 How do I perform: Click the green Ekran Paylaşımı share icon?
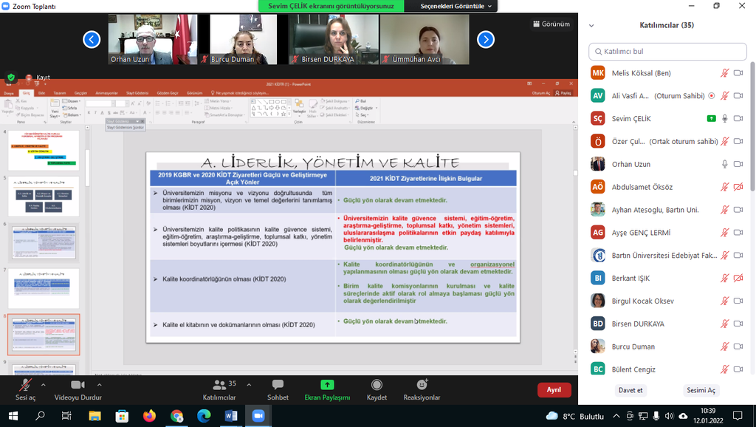[x=327, y=386]
